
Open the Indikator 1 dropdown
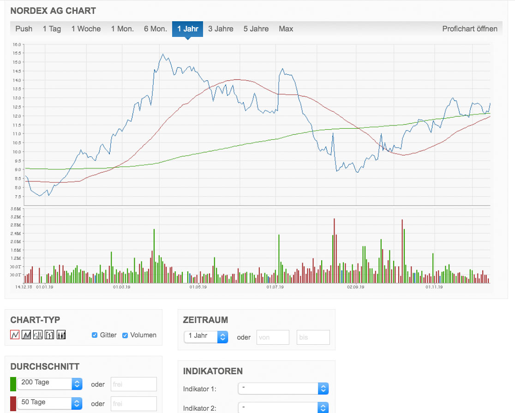point(283,389)
